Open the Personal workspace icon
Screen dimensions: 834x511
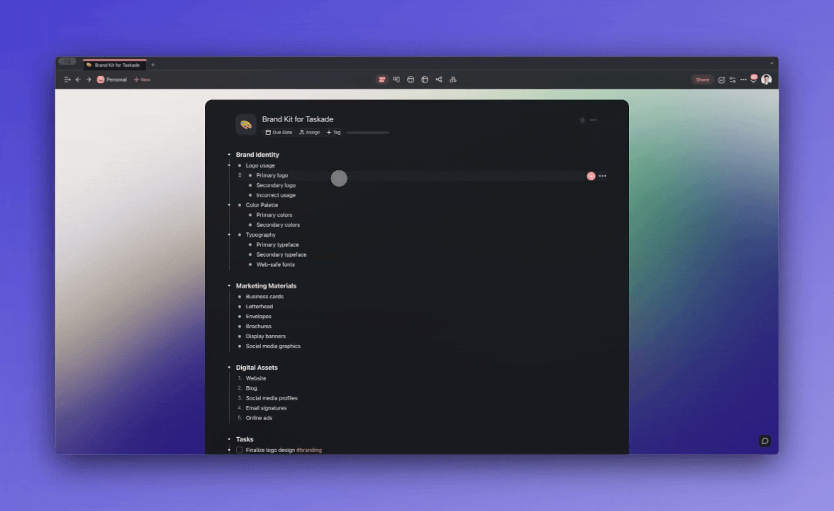click(99, 79)
